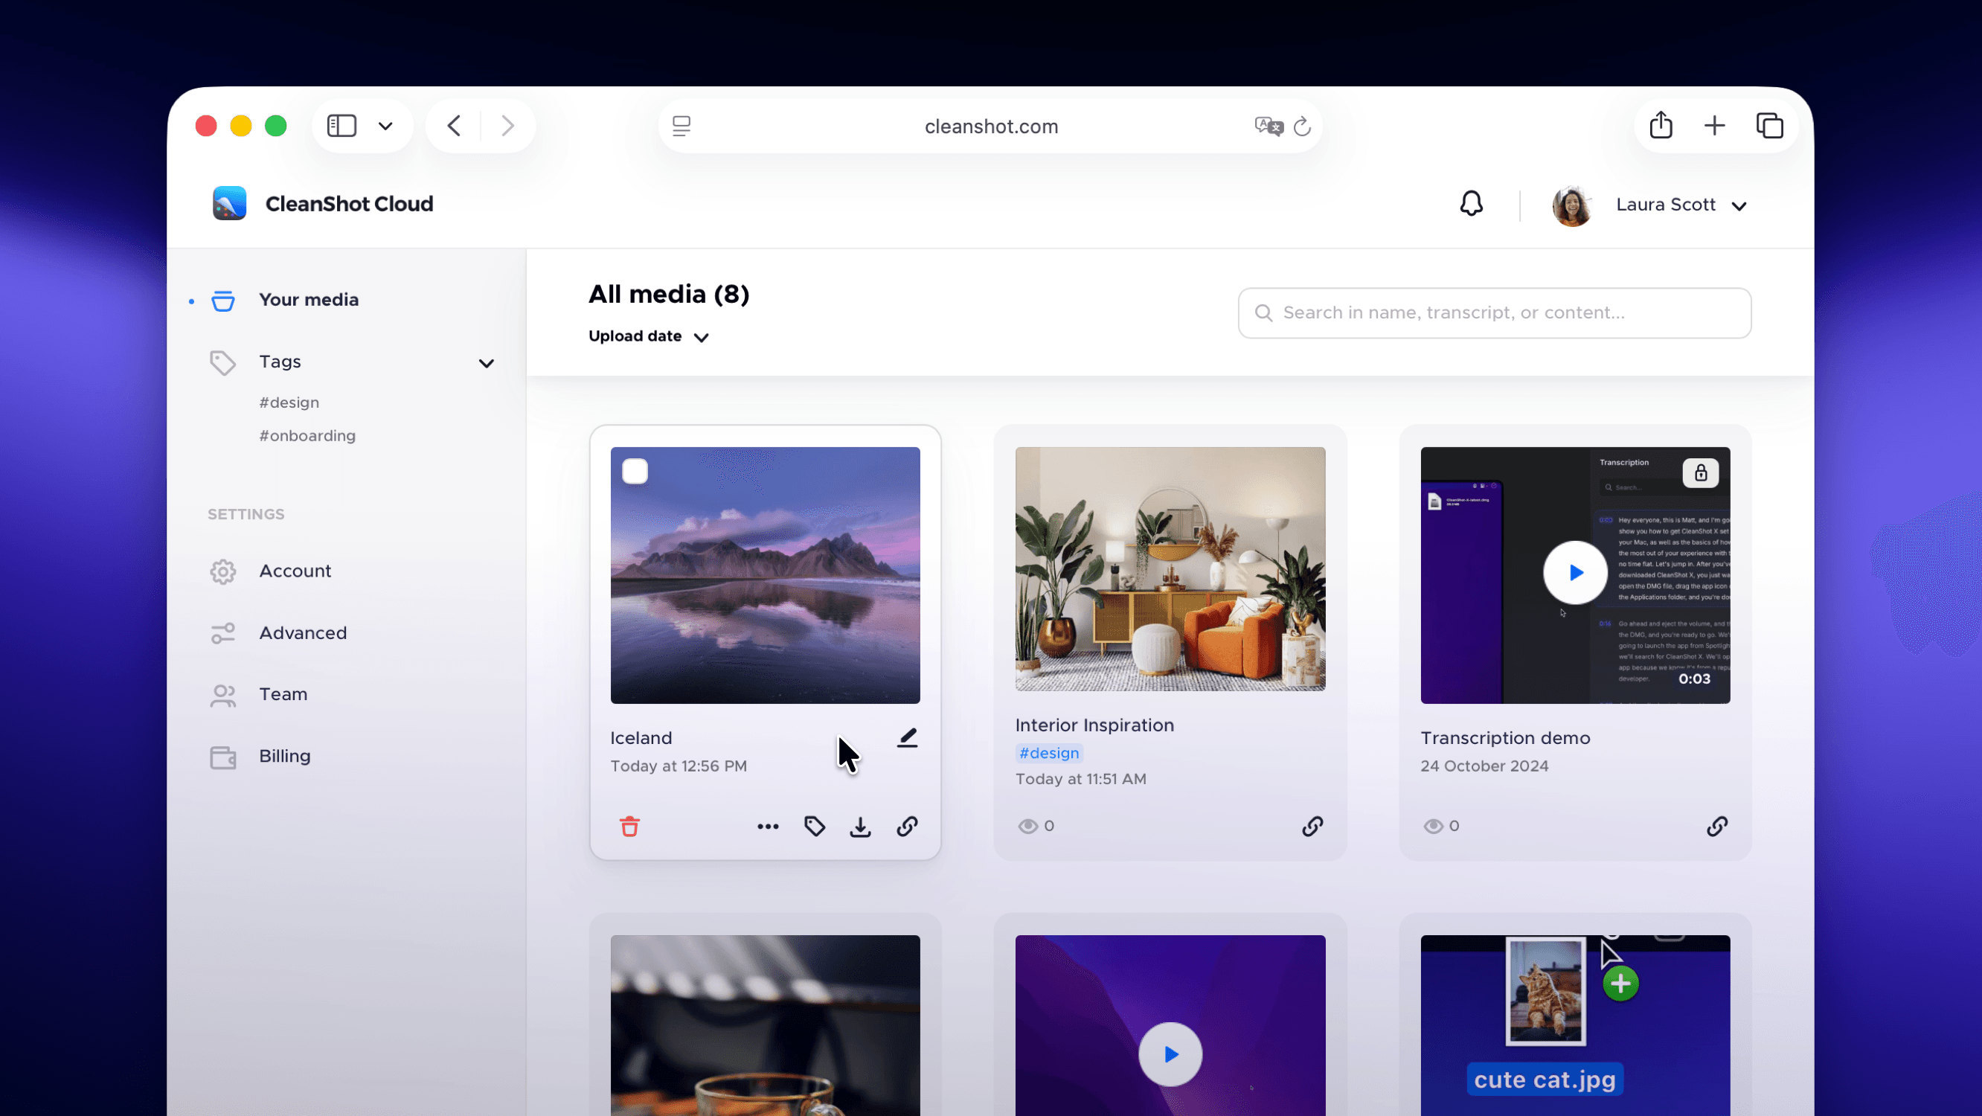Image resolution: width=1982 pixels, height=1116 pixels.
Task: Open Your media in the sidebar
Action: click(309, 300)
